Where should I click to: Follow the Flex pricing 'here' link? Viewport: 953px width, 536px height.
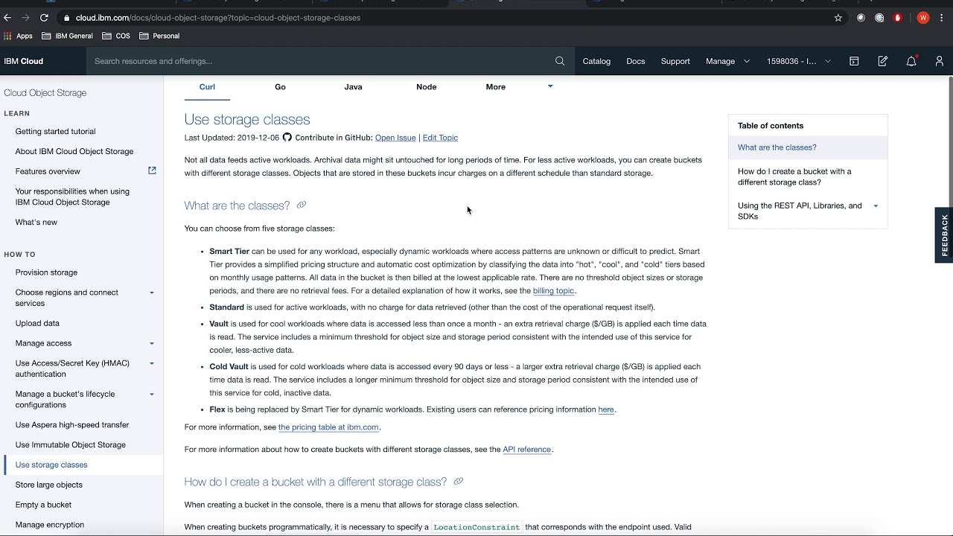tap(606, 409)
